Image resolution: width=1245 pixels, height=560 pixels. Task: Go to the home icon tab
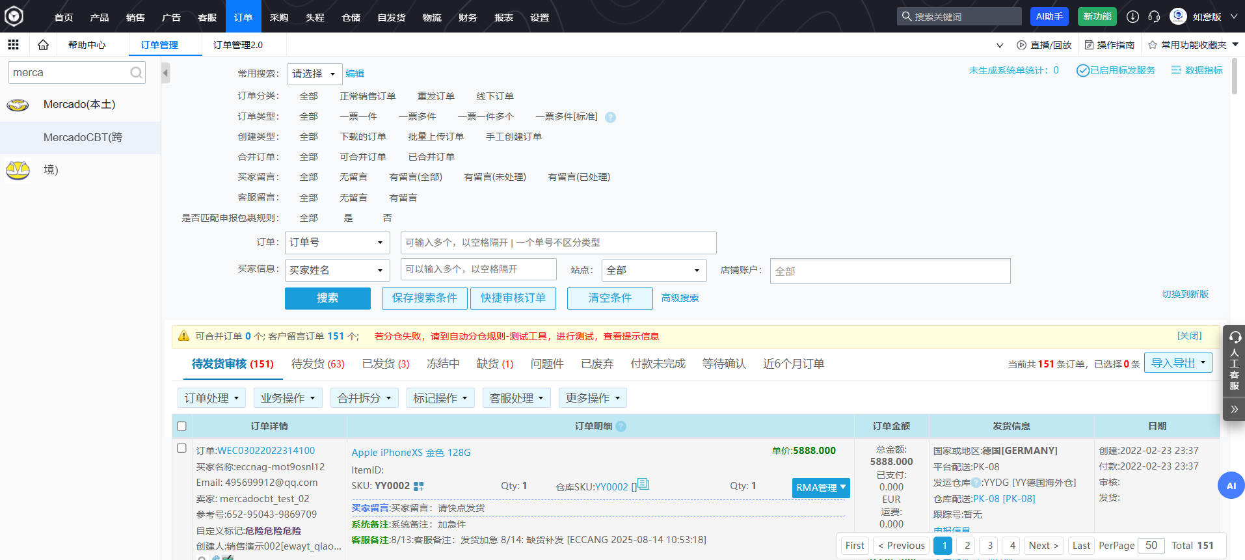tap(43, 44)
